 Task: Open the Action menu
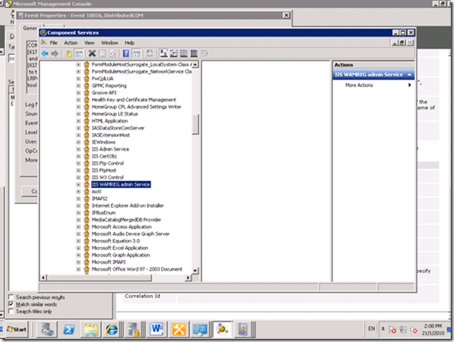pyautogui.click(x=71, y=43)
